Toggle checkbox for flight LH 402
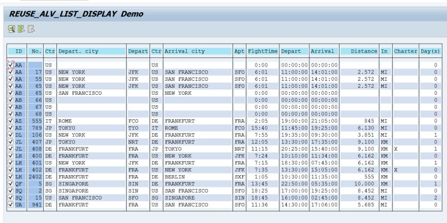This screenshot has height=223, width=447. (11, 170)
